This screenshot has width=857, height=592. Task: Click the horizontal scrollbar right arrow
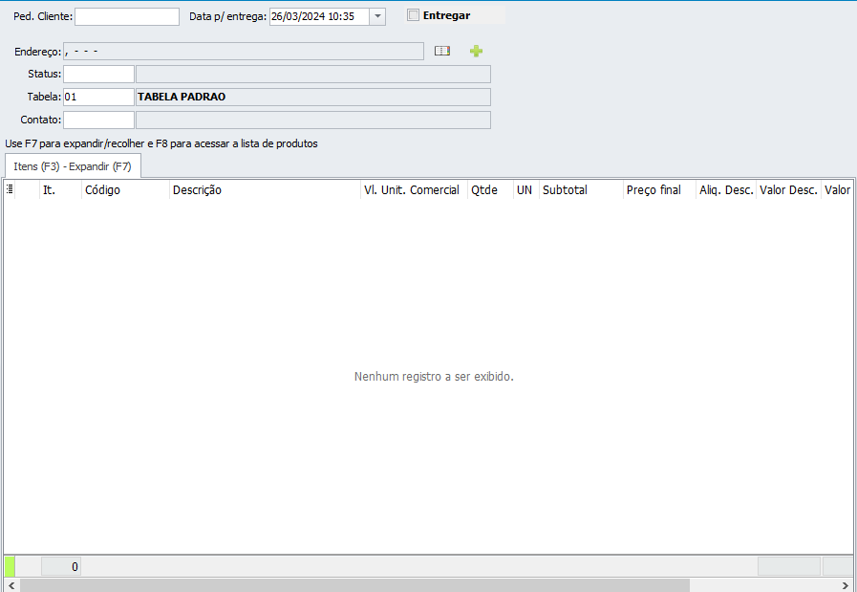(846, 585)
